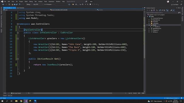Viewport: 184px width, 103px height.
Task: Open the wwe project navigation dropdown
Action: point(26,10)
